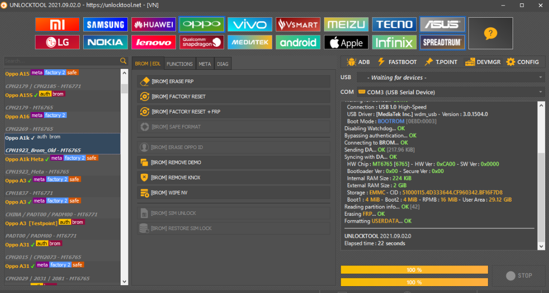Open the Huawei brand section
Viewport: 549px width, 293px height.
tap(154, 25)
